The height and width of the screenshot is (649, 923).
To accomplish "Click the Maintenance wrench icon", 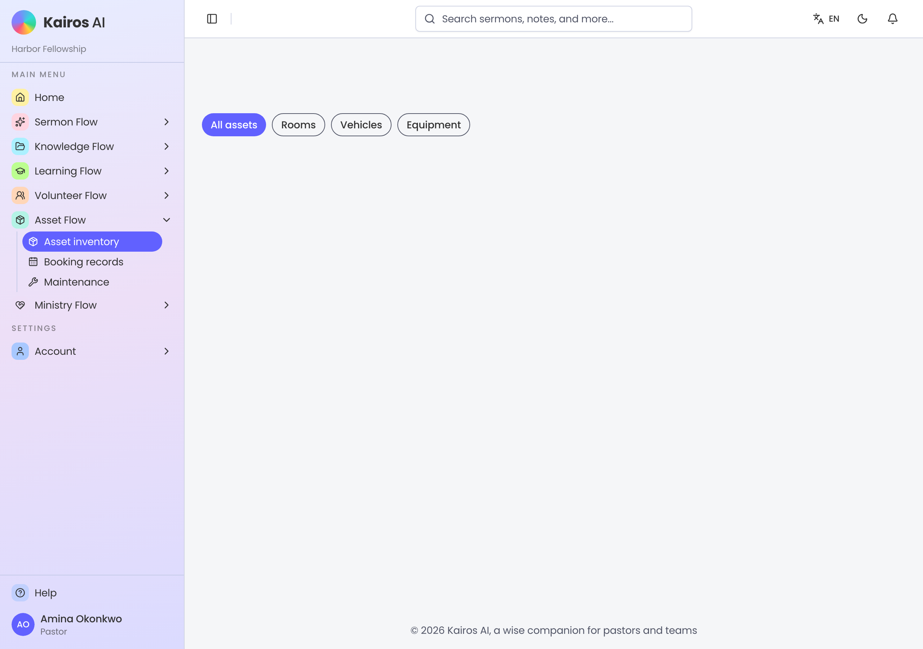I will (33, 282).
